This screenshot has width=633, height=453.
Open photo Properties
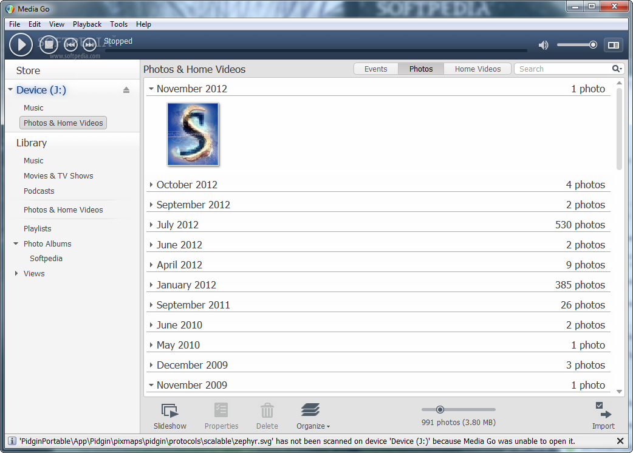(x=221, y=417)
